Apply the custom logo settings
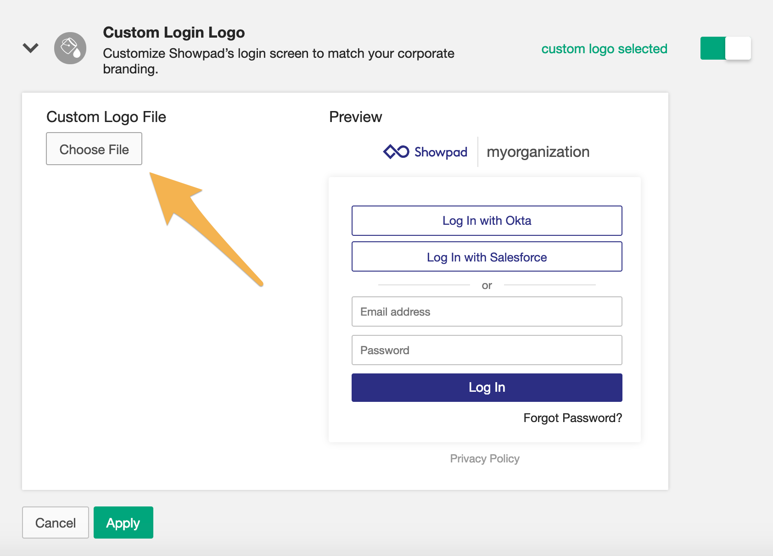This screenshot has width=773, height=556. [123, 523]
